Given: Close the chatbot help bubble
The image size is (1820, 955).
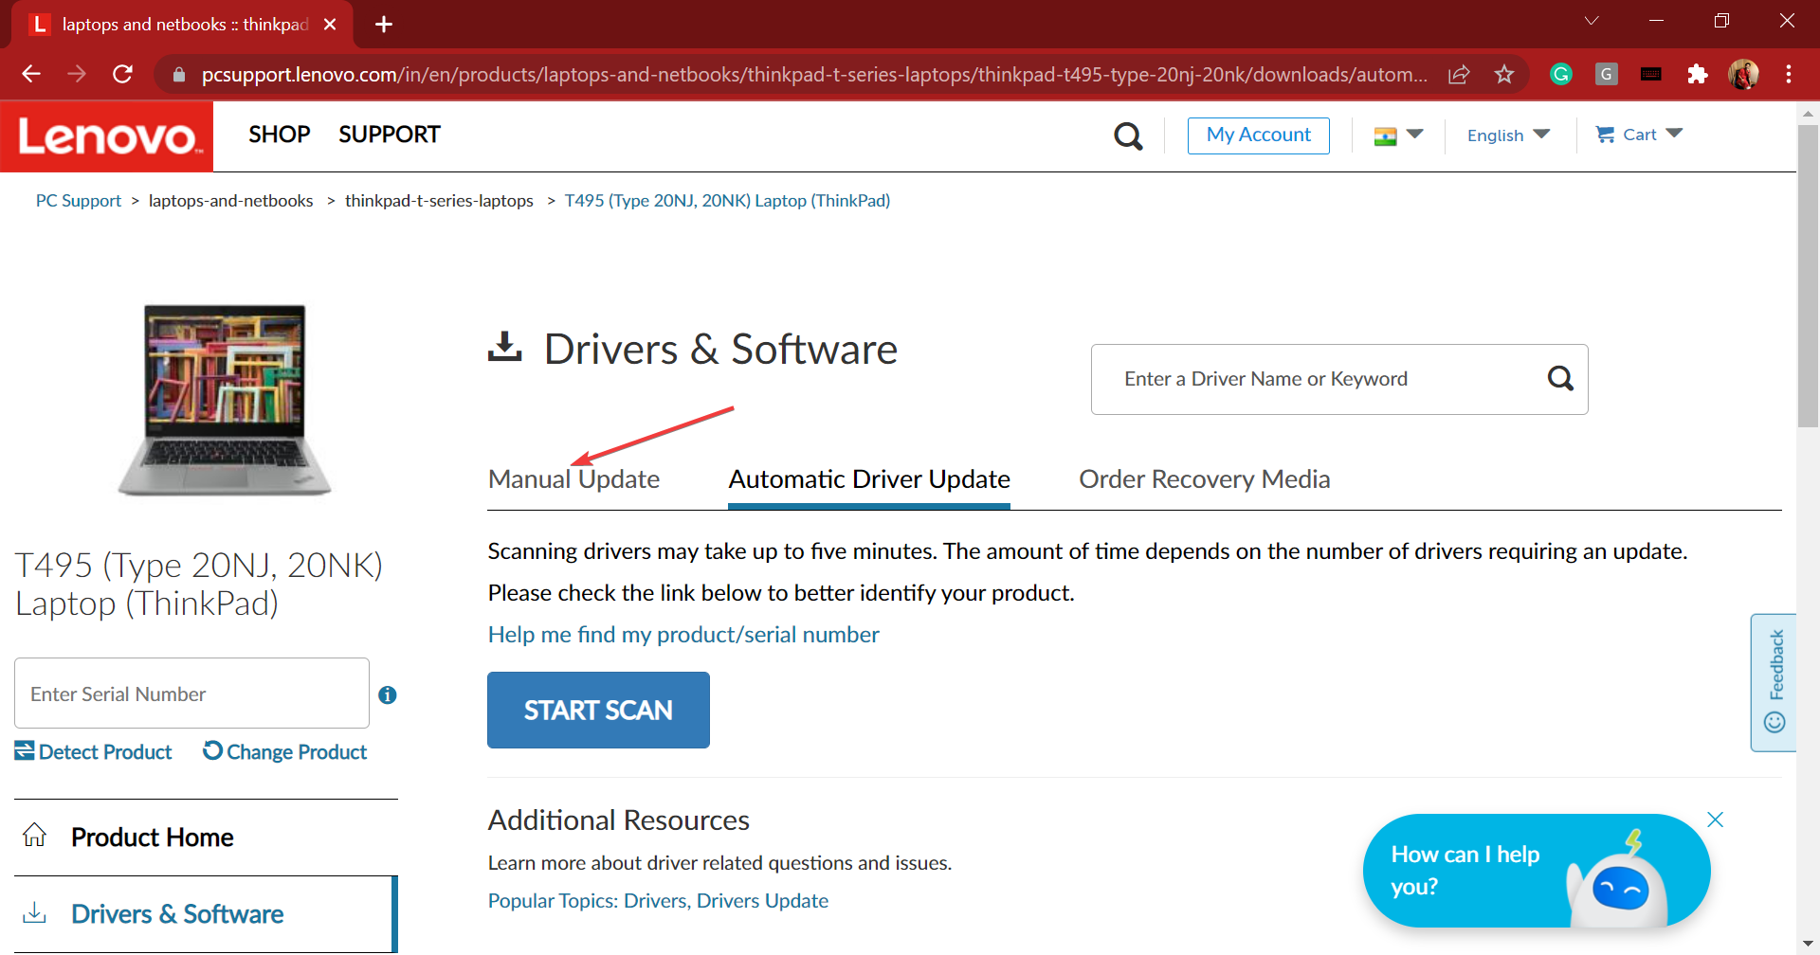Looking at the screenshot, I should tap(1715, 820).
